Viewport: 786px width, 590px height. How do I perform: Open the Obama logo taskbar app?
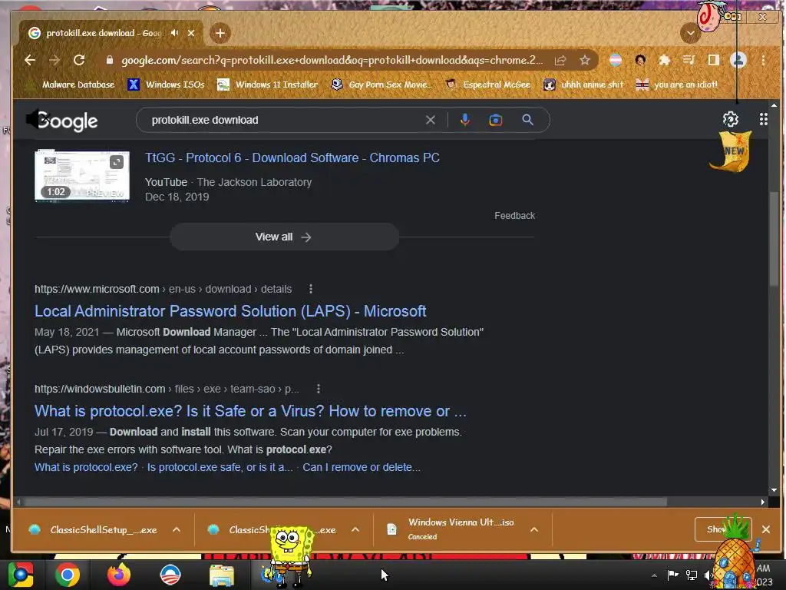[x=170, y=575]
